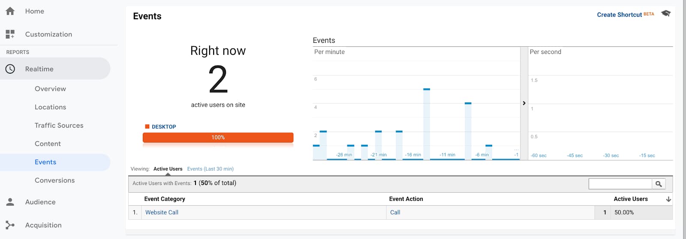The width and height of the screenshot is (686, 239).
Task: Click the '-60 sec' axis label
Action: (539, 155)
